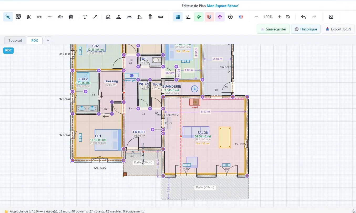The width and height of the screenshot is (356, 213).
Task: Toggle the magnet snap option
Action: pos(209,17)
